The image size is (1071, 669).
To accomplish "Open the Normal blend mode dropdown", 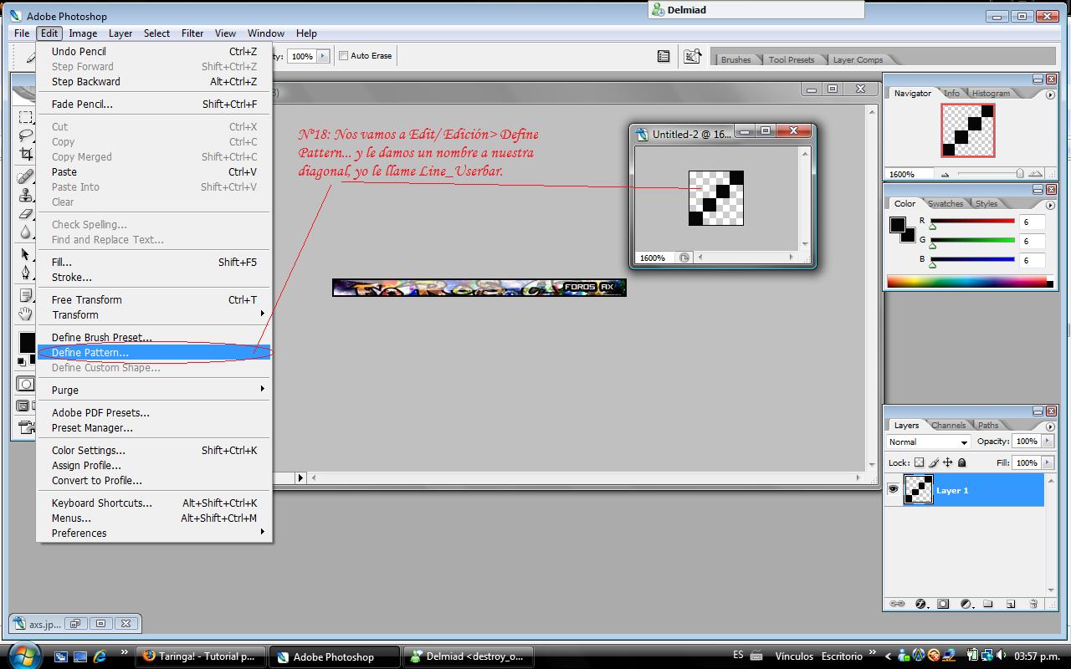I will point(928,442).
